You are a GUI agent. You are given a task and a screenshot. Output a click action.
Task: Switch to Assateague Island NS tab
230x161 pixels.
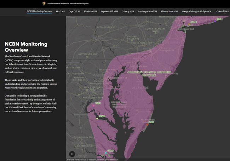coord(147,12)
